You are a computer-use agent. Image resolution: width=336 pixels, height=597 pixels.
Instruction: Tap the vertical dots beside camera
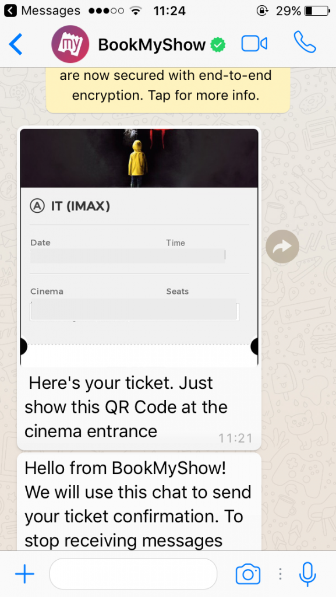point(280,574)
